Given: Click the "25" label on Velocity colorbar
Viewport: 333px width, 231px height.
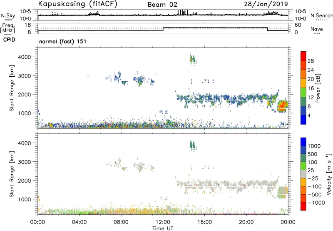Looking at the screenshot, I should click(x=311, y=170).
